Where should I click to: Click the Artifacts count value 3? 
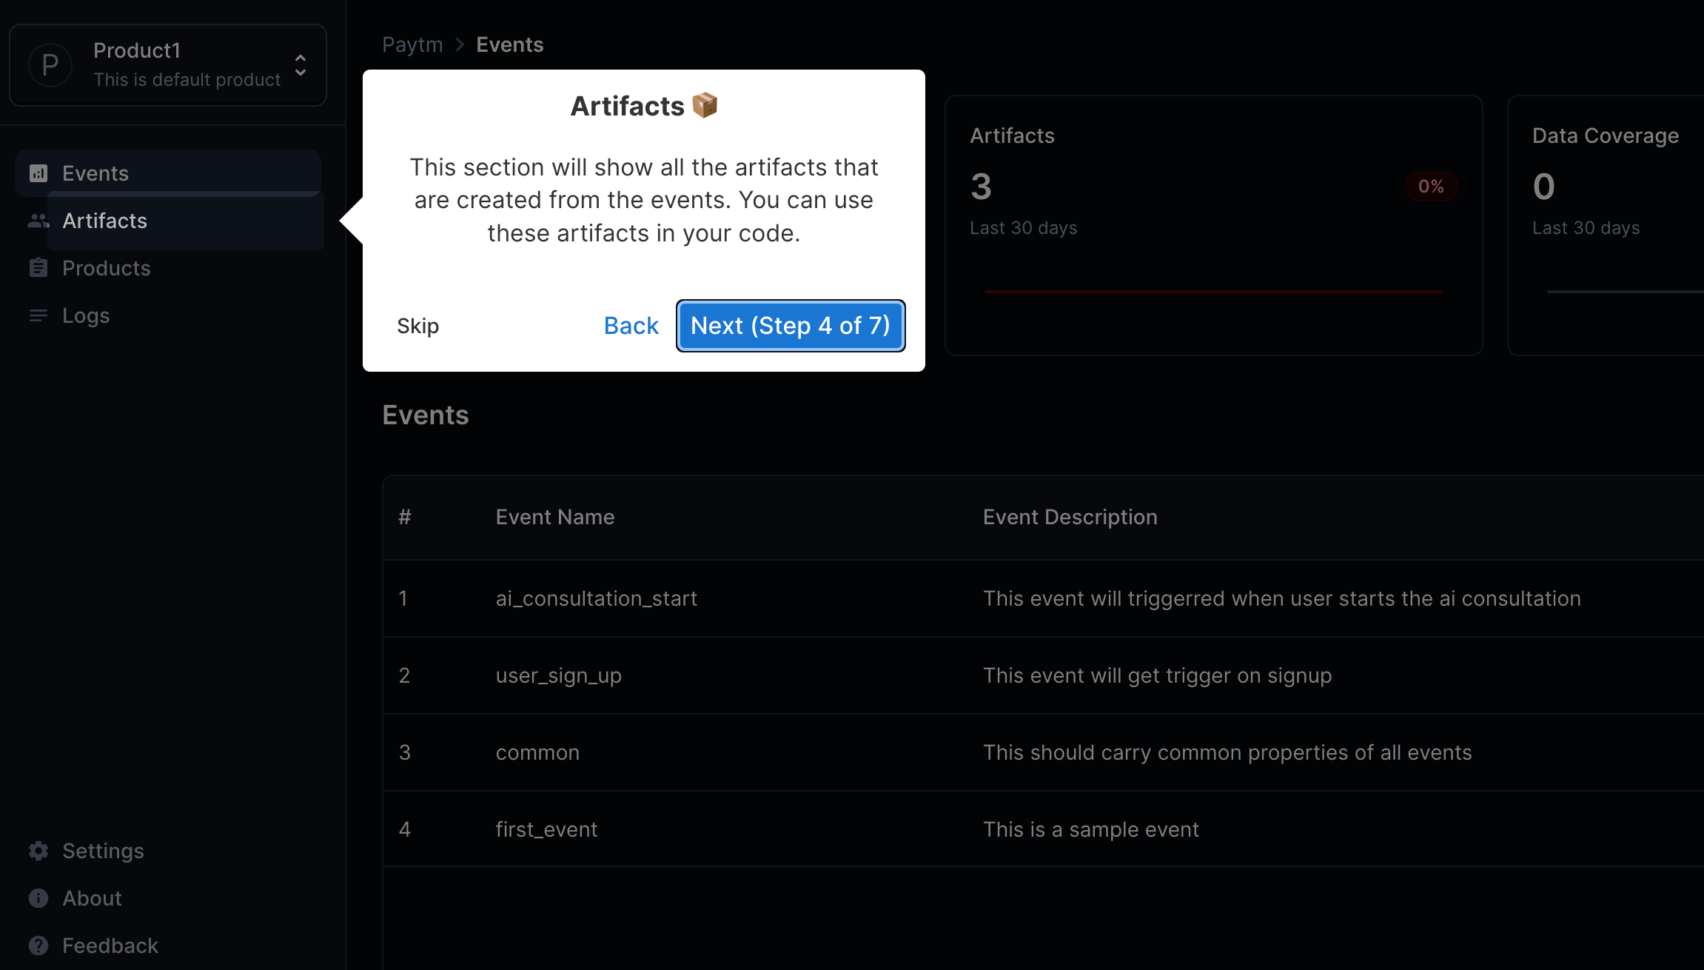(x=981, y=186)
